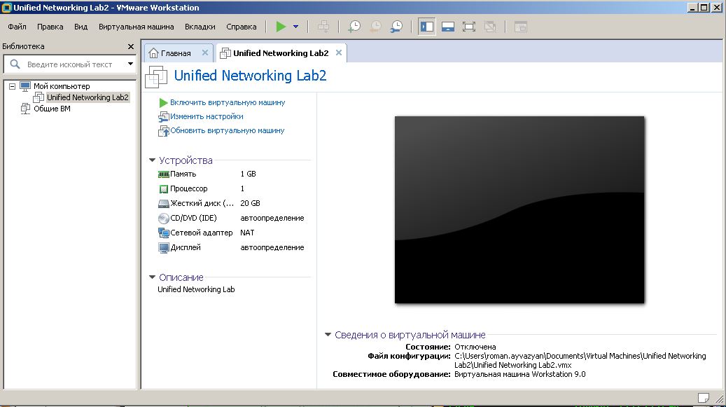The width and height of the screenshot is (726, 407).
Task: Click the Ctrl+Alt+Del send icon in toolbar
Action: pos(323,27)
